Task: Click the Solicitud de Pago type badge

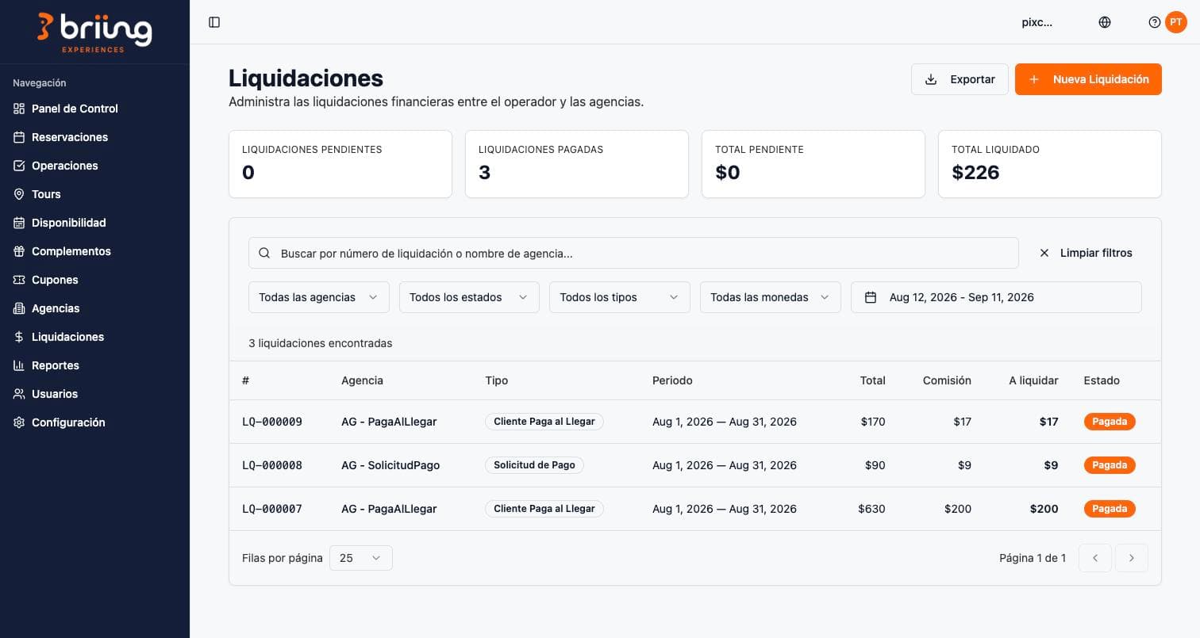Action: 534,465
